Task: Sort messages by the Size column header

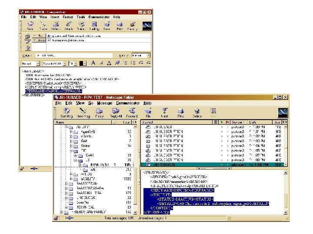Action: [x=277, y=122]
